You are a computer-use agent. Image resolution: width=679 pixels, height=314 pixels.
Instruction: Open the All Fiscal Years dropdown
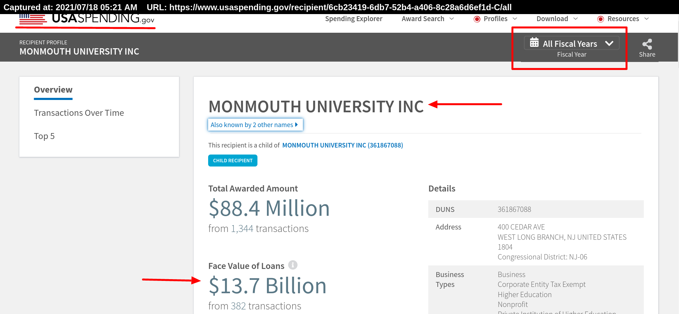572,43
